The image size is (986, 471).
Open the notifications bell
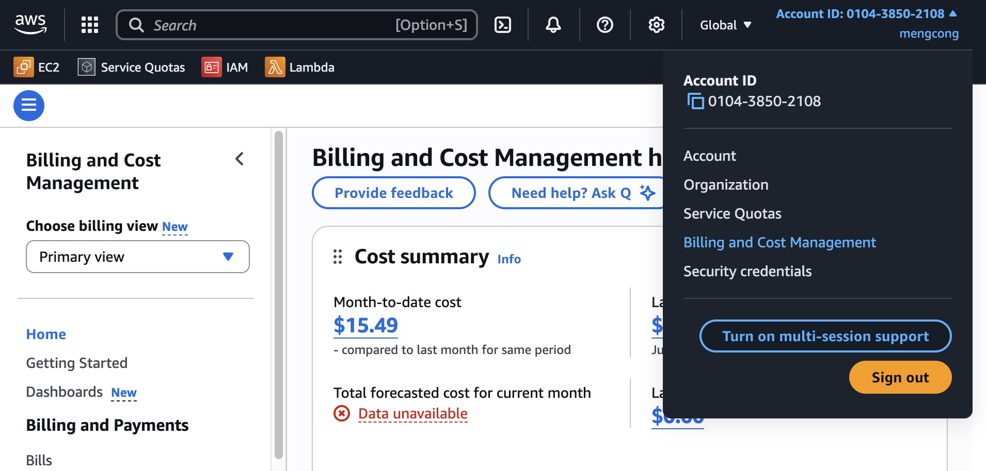point(553,25)
